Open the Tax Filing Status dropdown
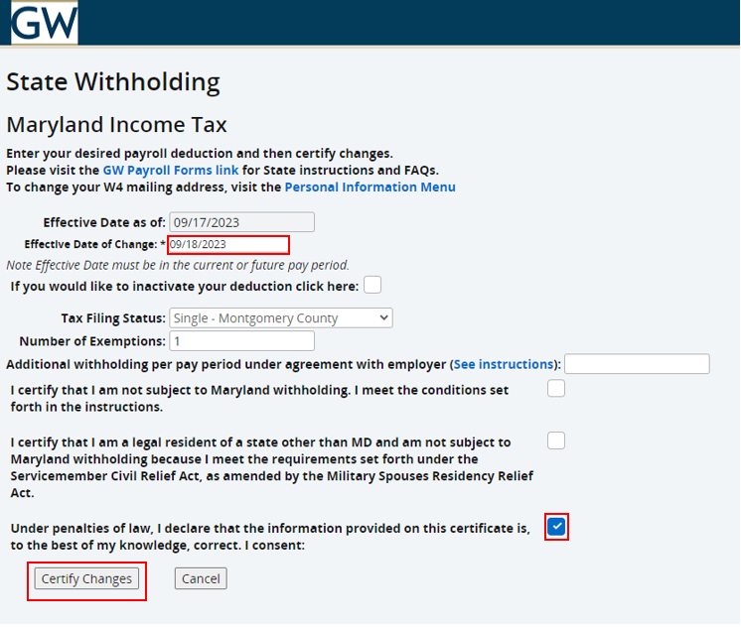Viewport: 741px width, 627px height. [x=281, y=318]
